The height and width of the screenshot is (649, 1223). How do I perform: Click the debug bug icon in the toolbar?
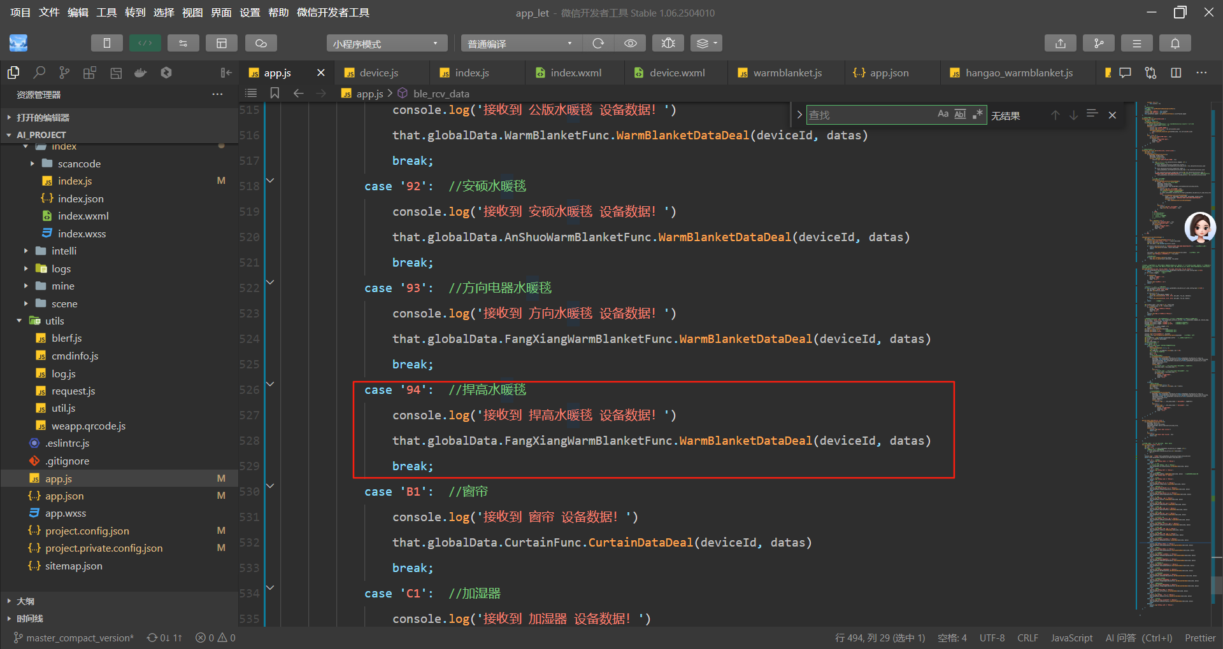pyautogui.click(x=668, y=43)
